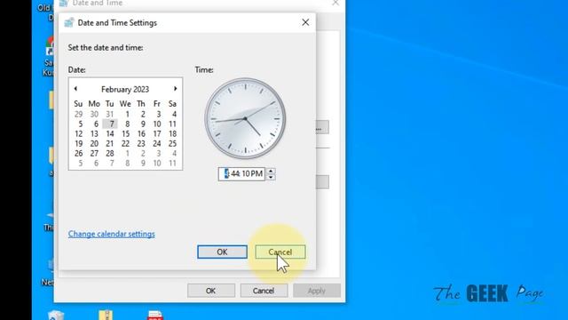568x320 pixels.
Task: Select grayed January 29 in the calendar
Action: pos(79,115)
